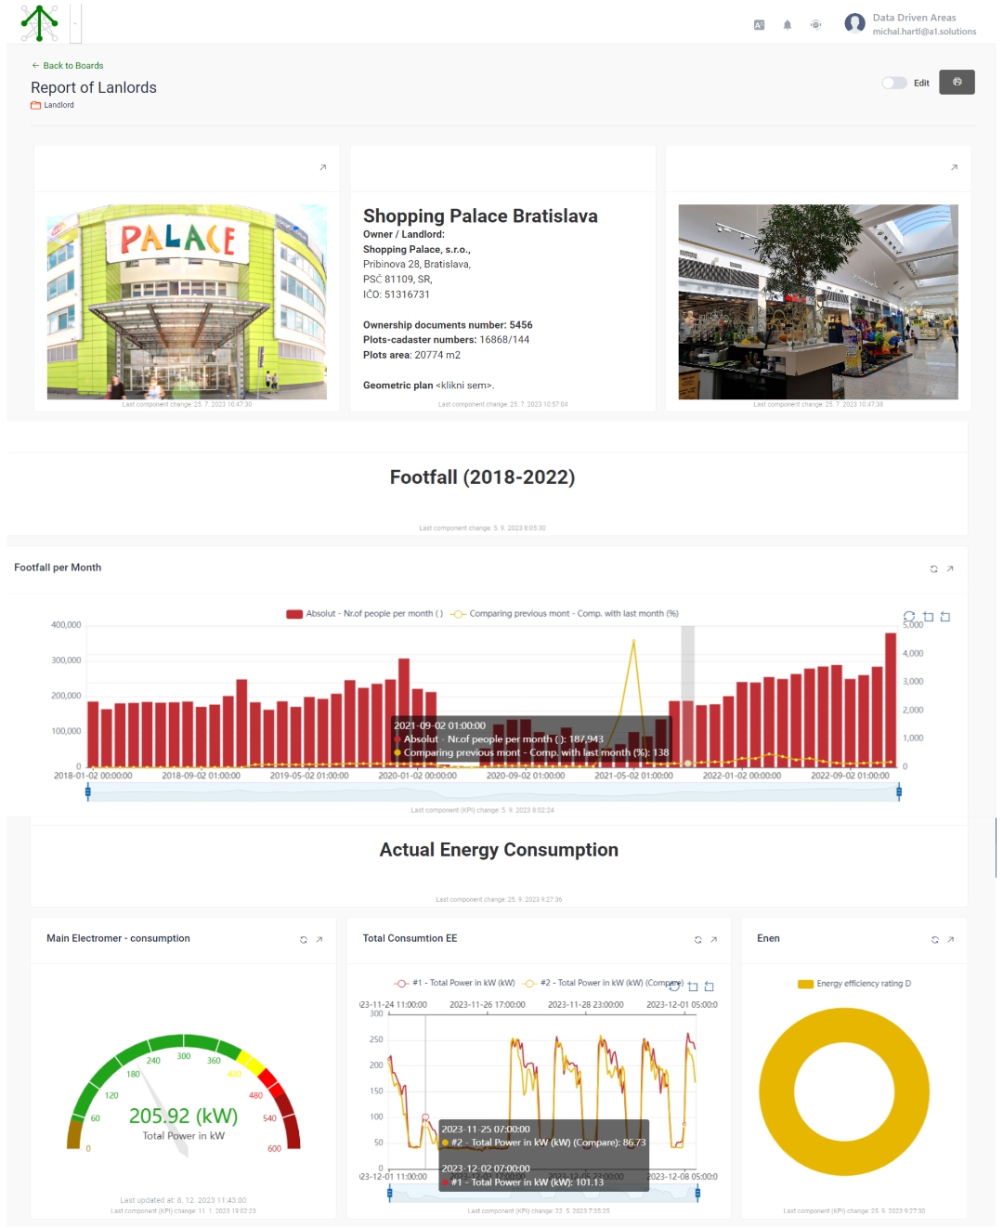The width and height of the screenshot is (1003, 1228).
Task: Click right handle of consumption chart slider
Action: pos(697,1194)
